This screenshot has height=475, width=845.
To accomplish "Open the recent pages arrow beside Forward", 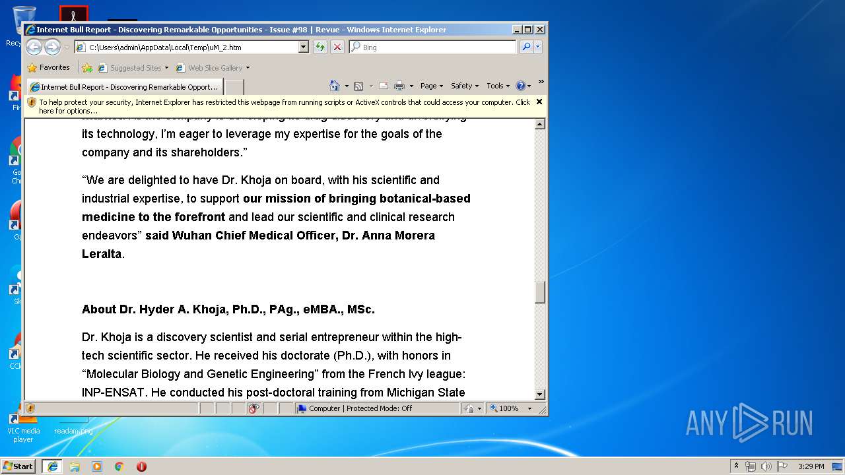I will click(67, 47).
